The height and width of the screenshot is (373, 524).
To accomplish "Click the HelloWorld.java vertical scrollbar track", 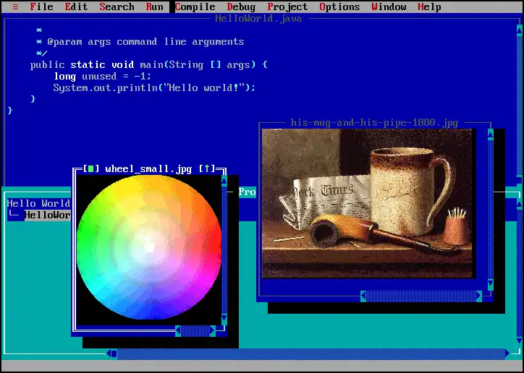I will (520, 107).
